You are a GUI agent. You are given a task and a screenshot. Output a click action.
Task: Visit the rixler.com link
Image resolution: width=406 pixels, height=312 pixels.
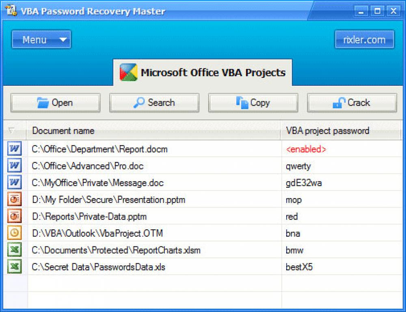coord(364,39)
